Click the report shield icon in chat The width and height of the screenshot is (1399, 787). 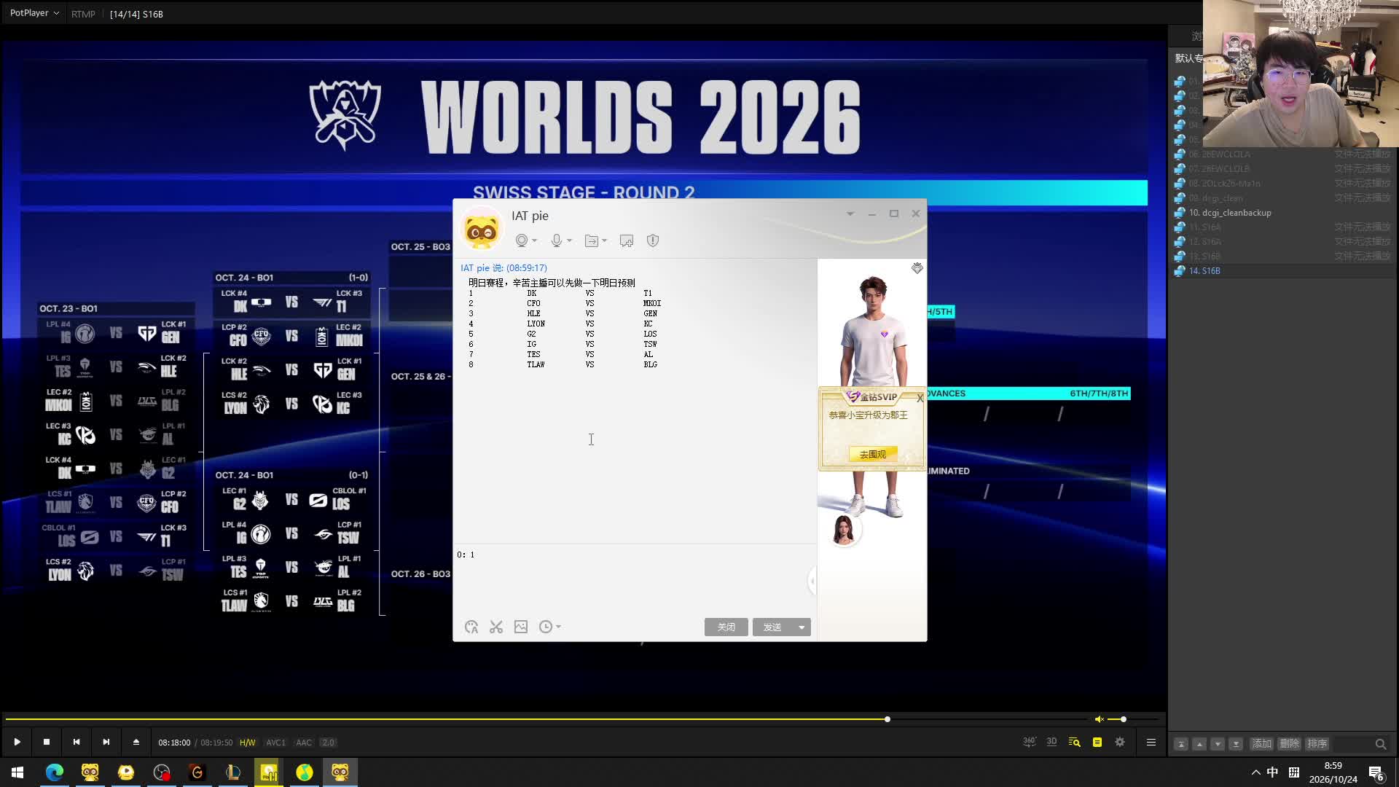click(653, 240)
